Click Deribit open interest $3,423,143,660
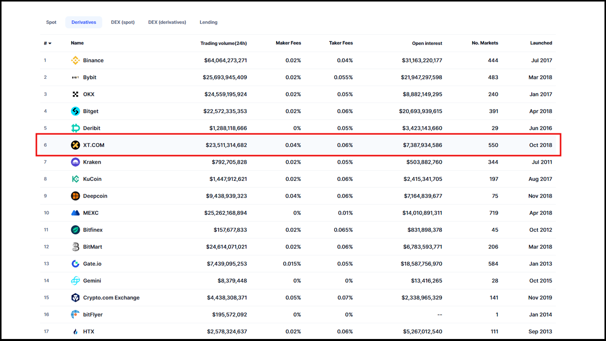The height and width of the screenshot is (341, 606). (x=423, y=128)
